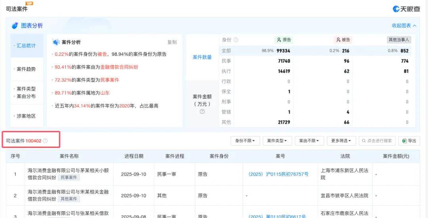Click 2025-09-10 date in row 1
This screenshot has width=428, height=218.
(134, 174)
